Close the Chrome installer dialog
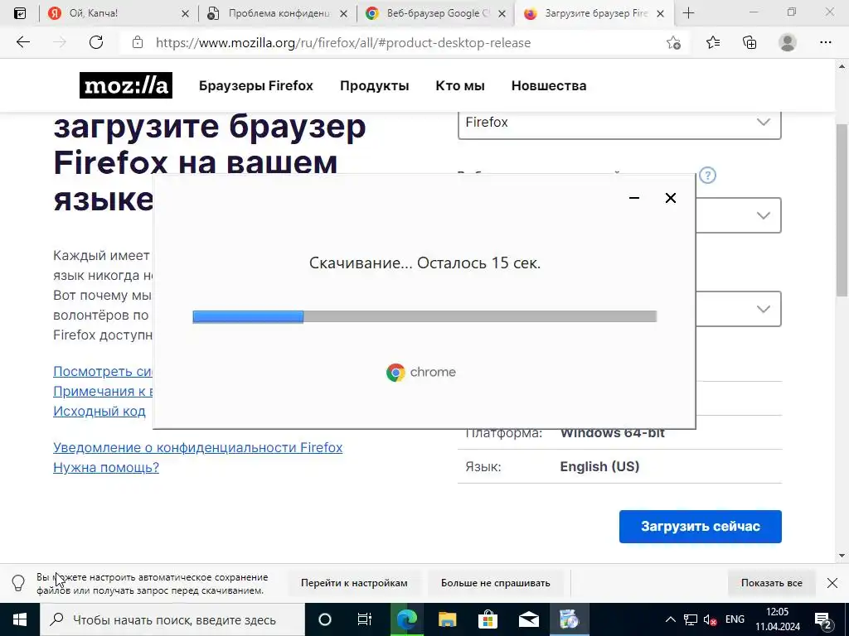Image resolution: width=849 pixels, height=636 pixels. 670,198
